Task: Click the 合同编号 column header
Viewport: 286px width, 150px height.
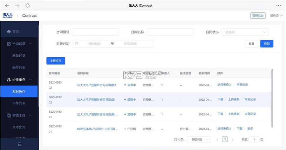Action: 54,73
